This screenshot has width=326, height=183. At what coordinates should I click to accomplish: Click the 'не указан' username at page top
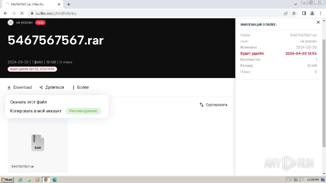click(x=24, y=22)
